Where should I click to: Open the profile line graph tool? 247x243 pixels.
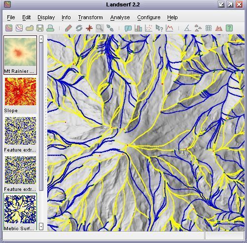170,28
